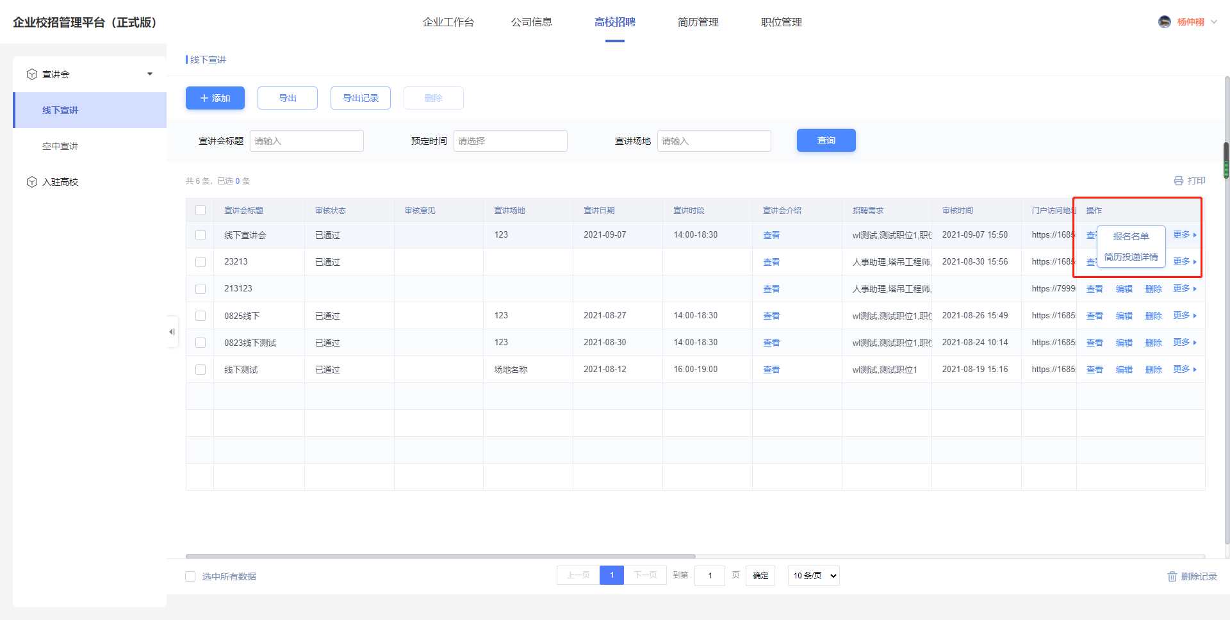Viewport: 1230px width, 620px height.
Task: Click the printer icon next to 打印
Action: coord(1178,181)
